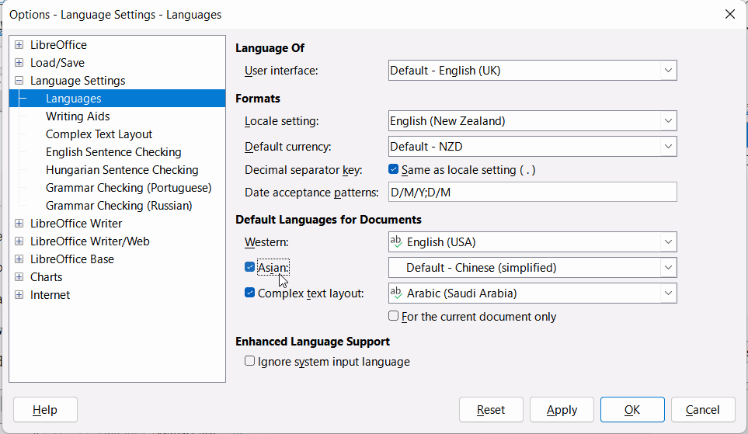This screenshot has width=748, height=434.
Task: Expand the Charts tree node
Action: point(19,277)
